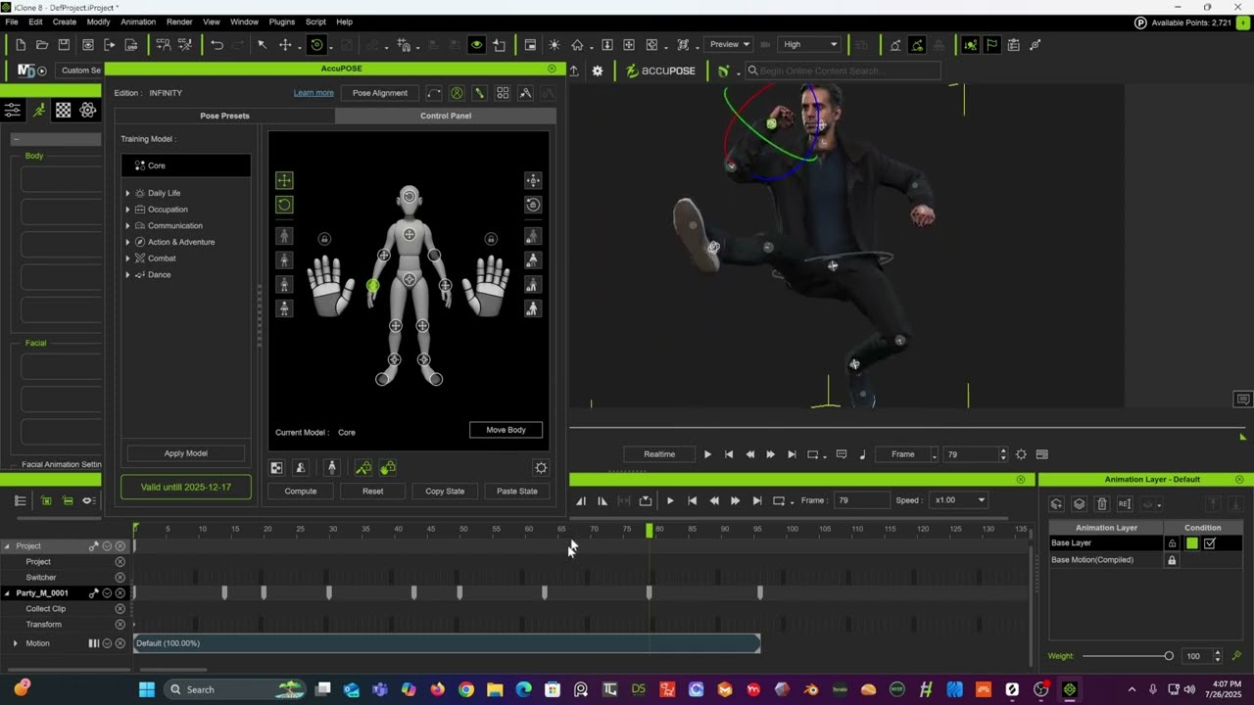Close the AccuPOSE panel
Viewport: 1254px width, 705px height.
[x=552, y=69]
